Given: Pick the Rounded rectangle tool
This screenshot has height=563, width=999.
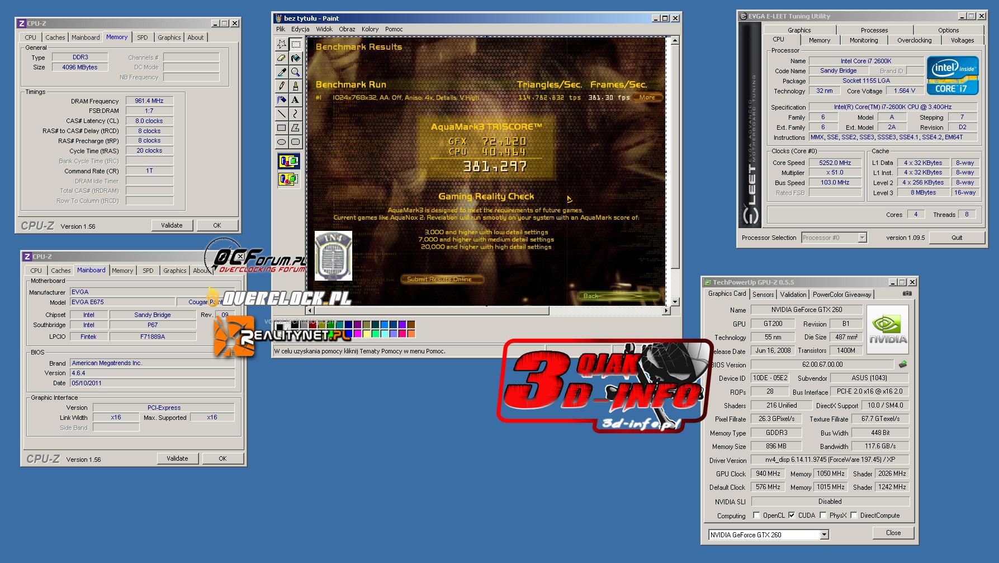Looking at the screenshot, I should click(x=296, y=141).
